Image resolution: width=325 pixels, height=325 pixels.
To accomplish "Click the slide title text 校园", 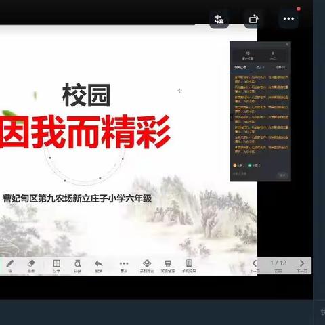I will (87, 95).
